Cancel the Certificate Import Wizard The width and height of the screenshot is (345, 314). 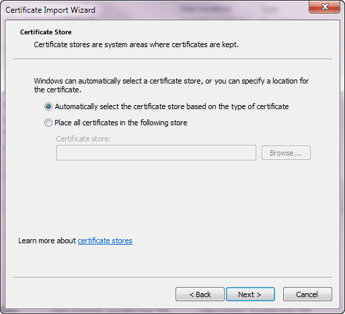pyautogui.click(x=307, y=294)
